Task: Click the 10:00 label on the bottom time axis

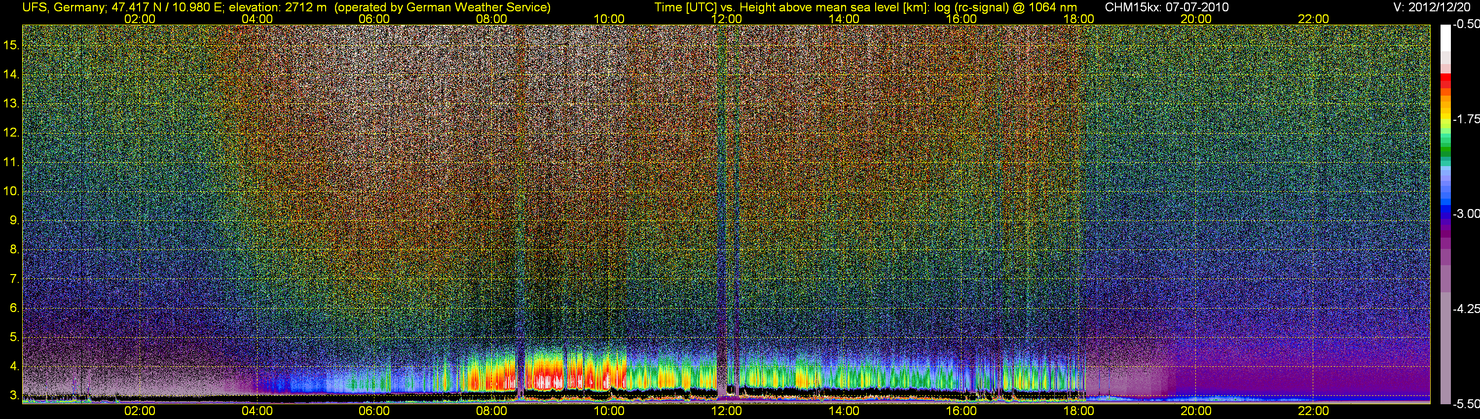Action: 609,411
